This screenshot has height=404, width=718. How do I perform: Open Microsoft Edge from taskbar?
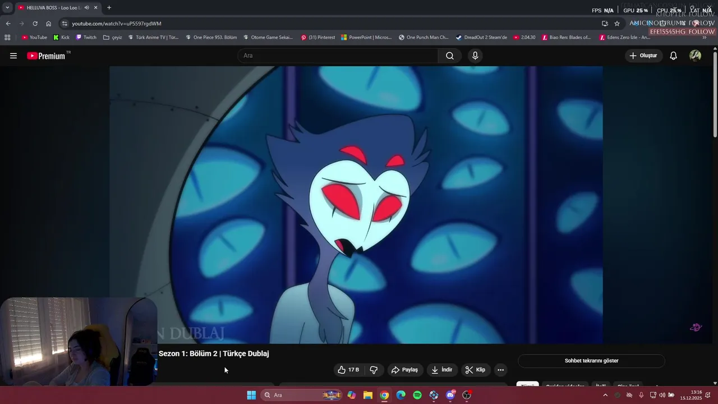[401, 395]
